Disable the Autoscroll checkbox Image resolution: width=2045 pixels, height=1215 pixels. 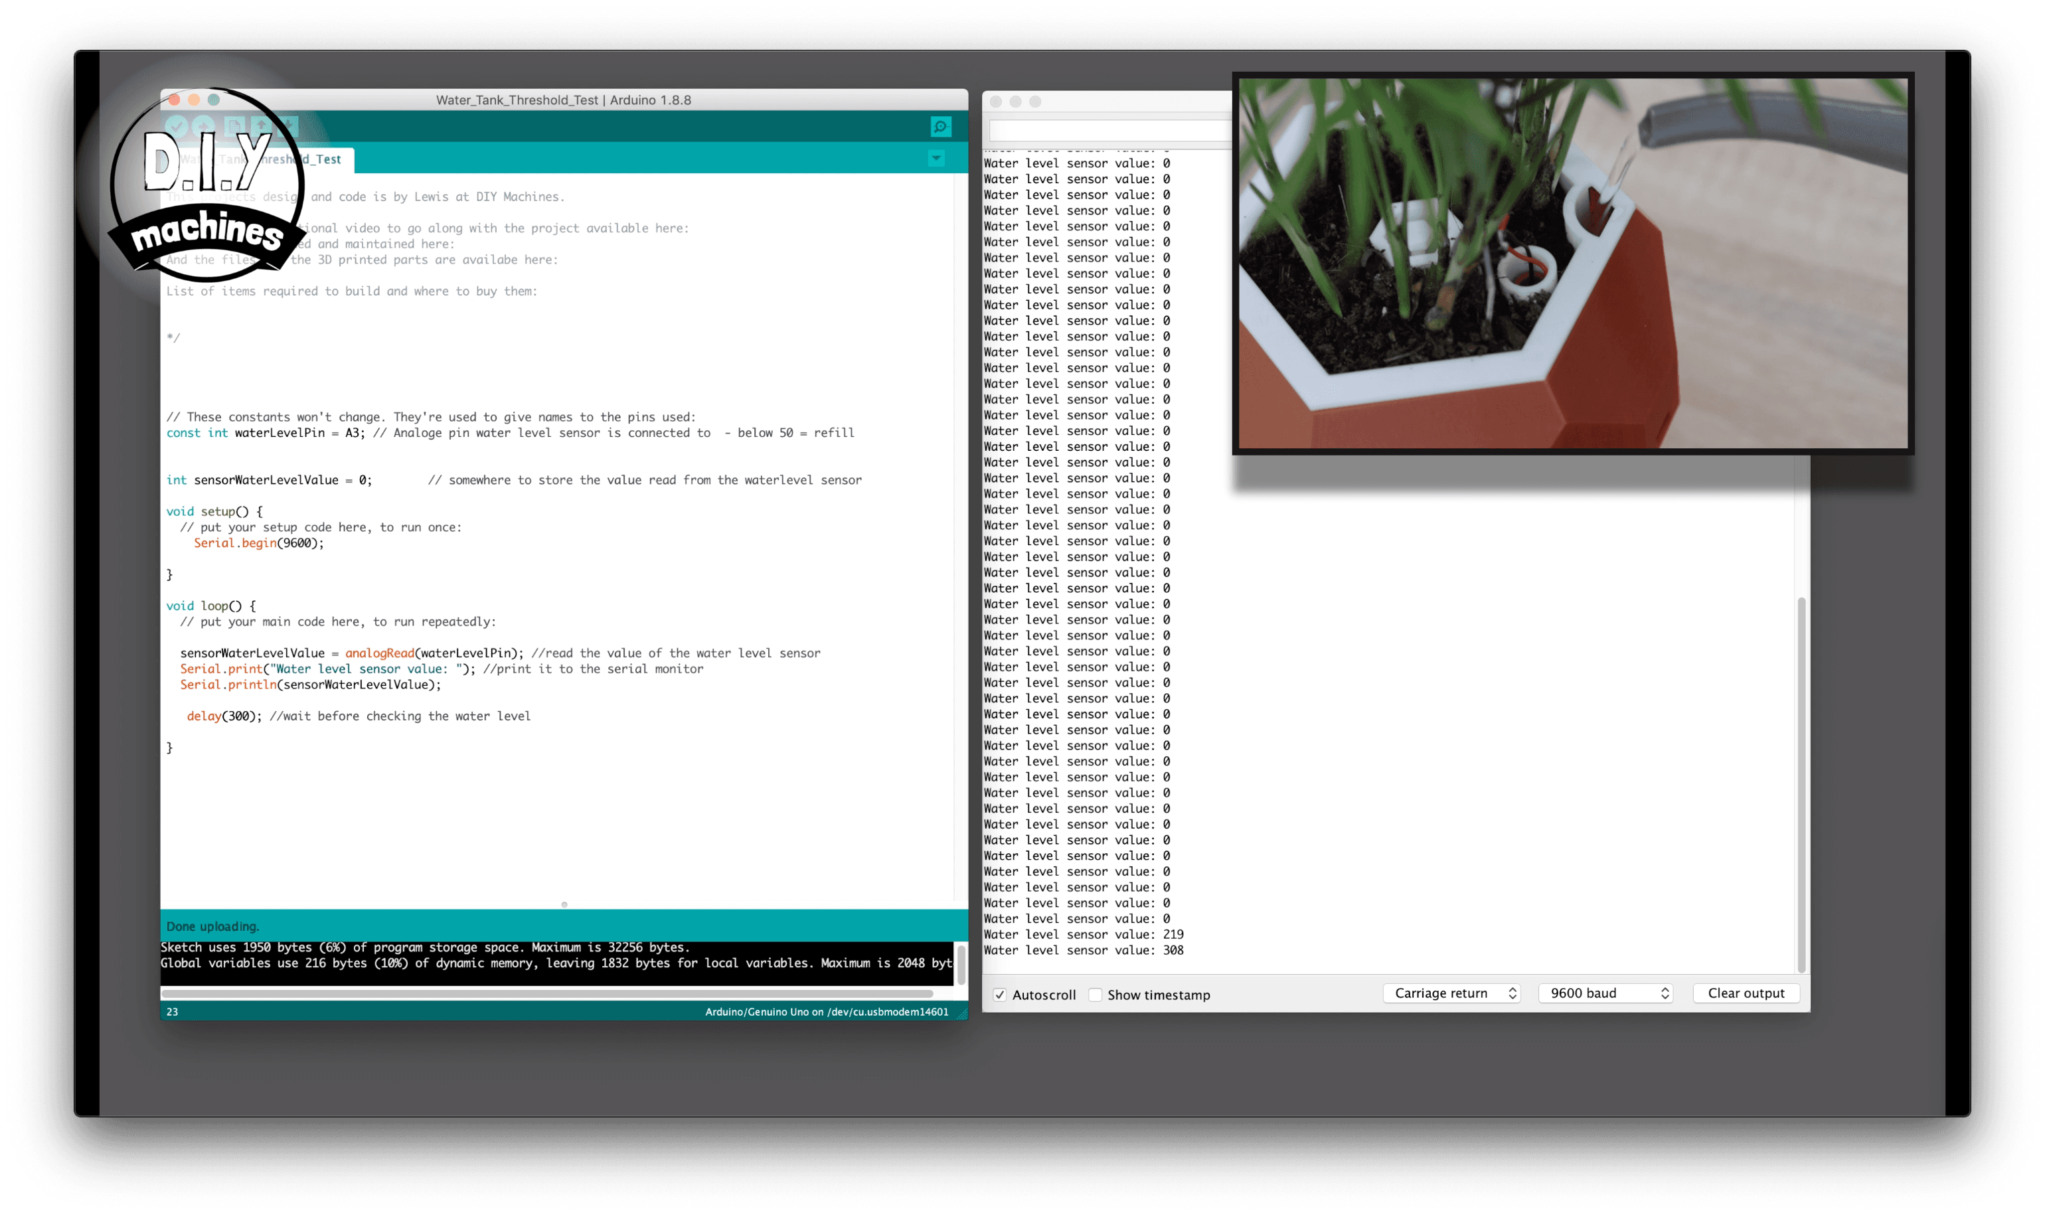click(x=999, y=995)
